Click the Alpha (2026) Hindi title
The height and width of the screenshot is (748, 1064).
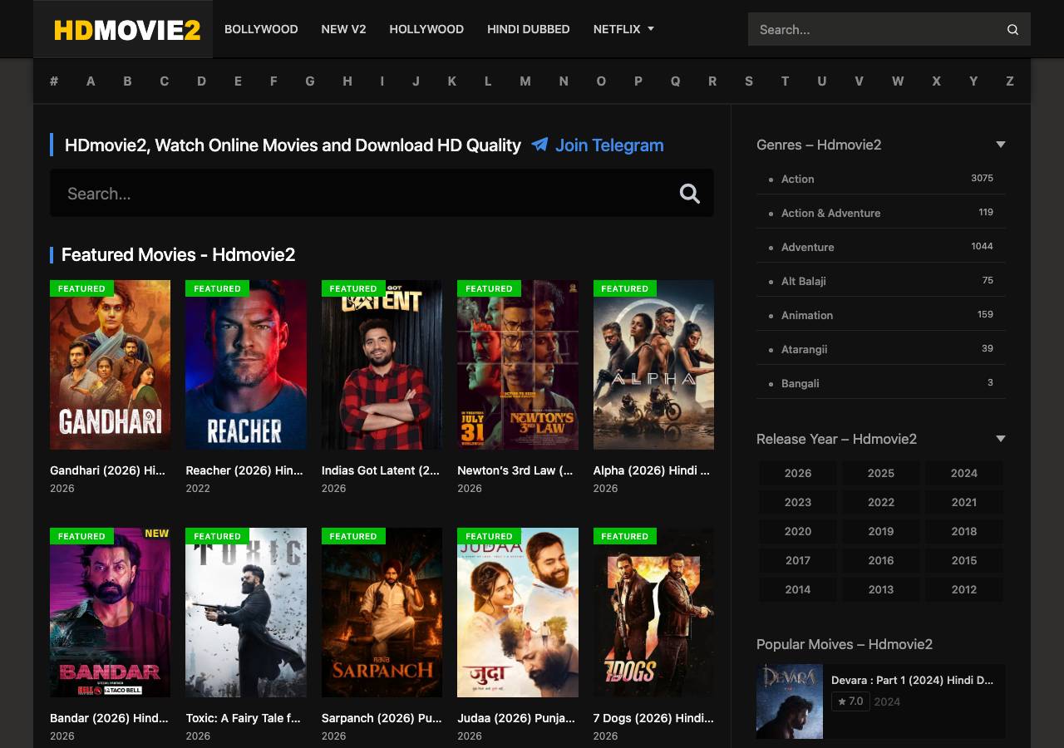click(652, 470)
